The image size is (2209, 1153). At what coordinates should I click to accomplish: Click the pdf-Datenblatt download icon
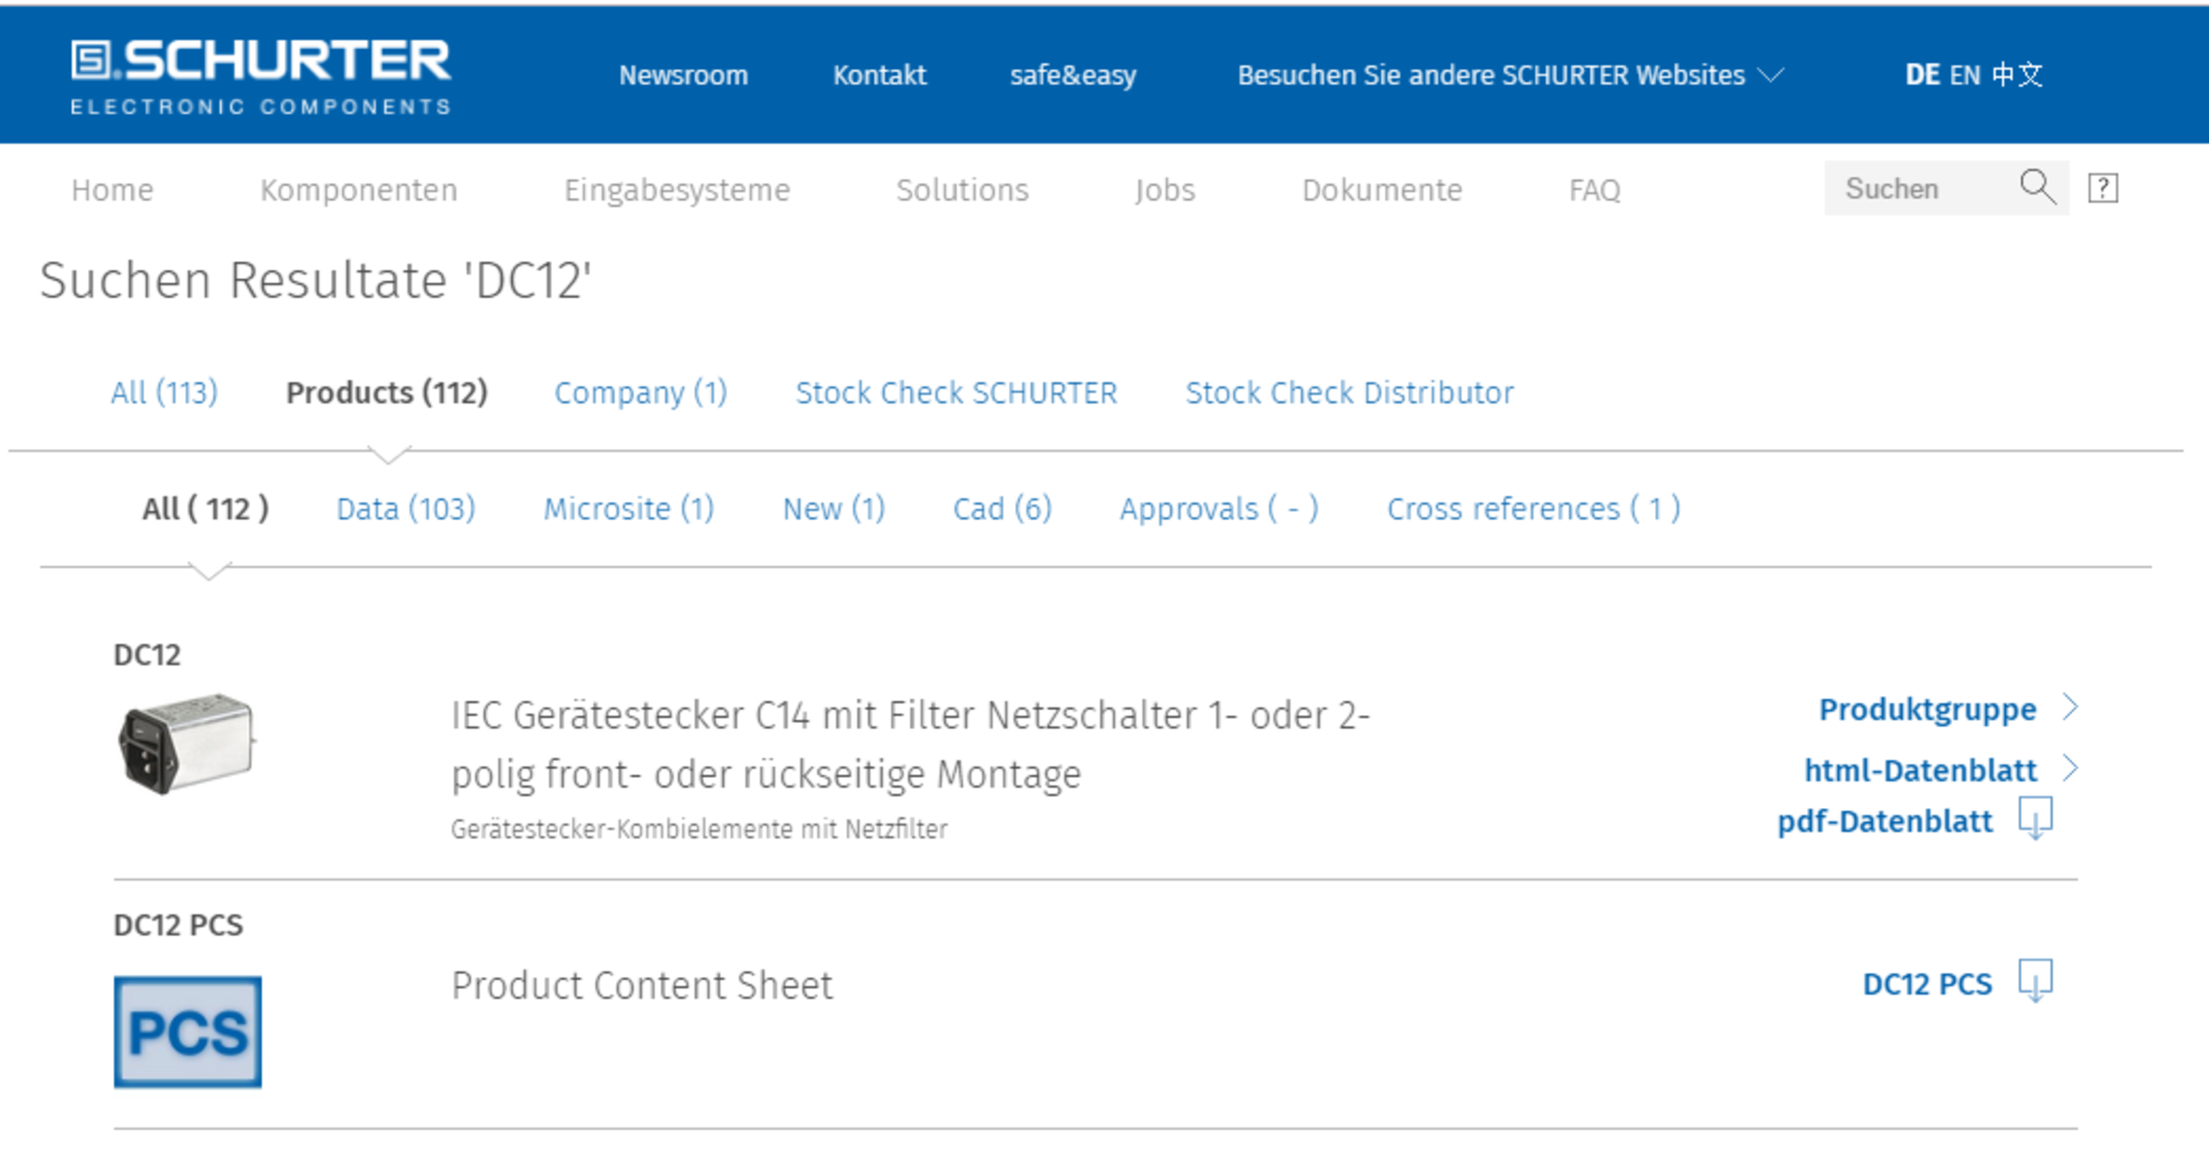[2035, 818]
